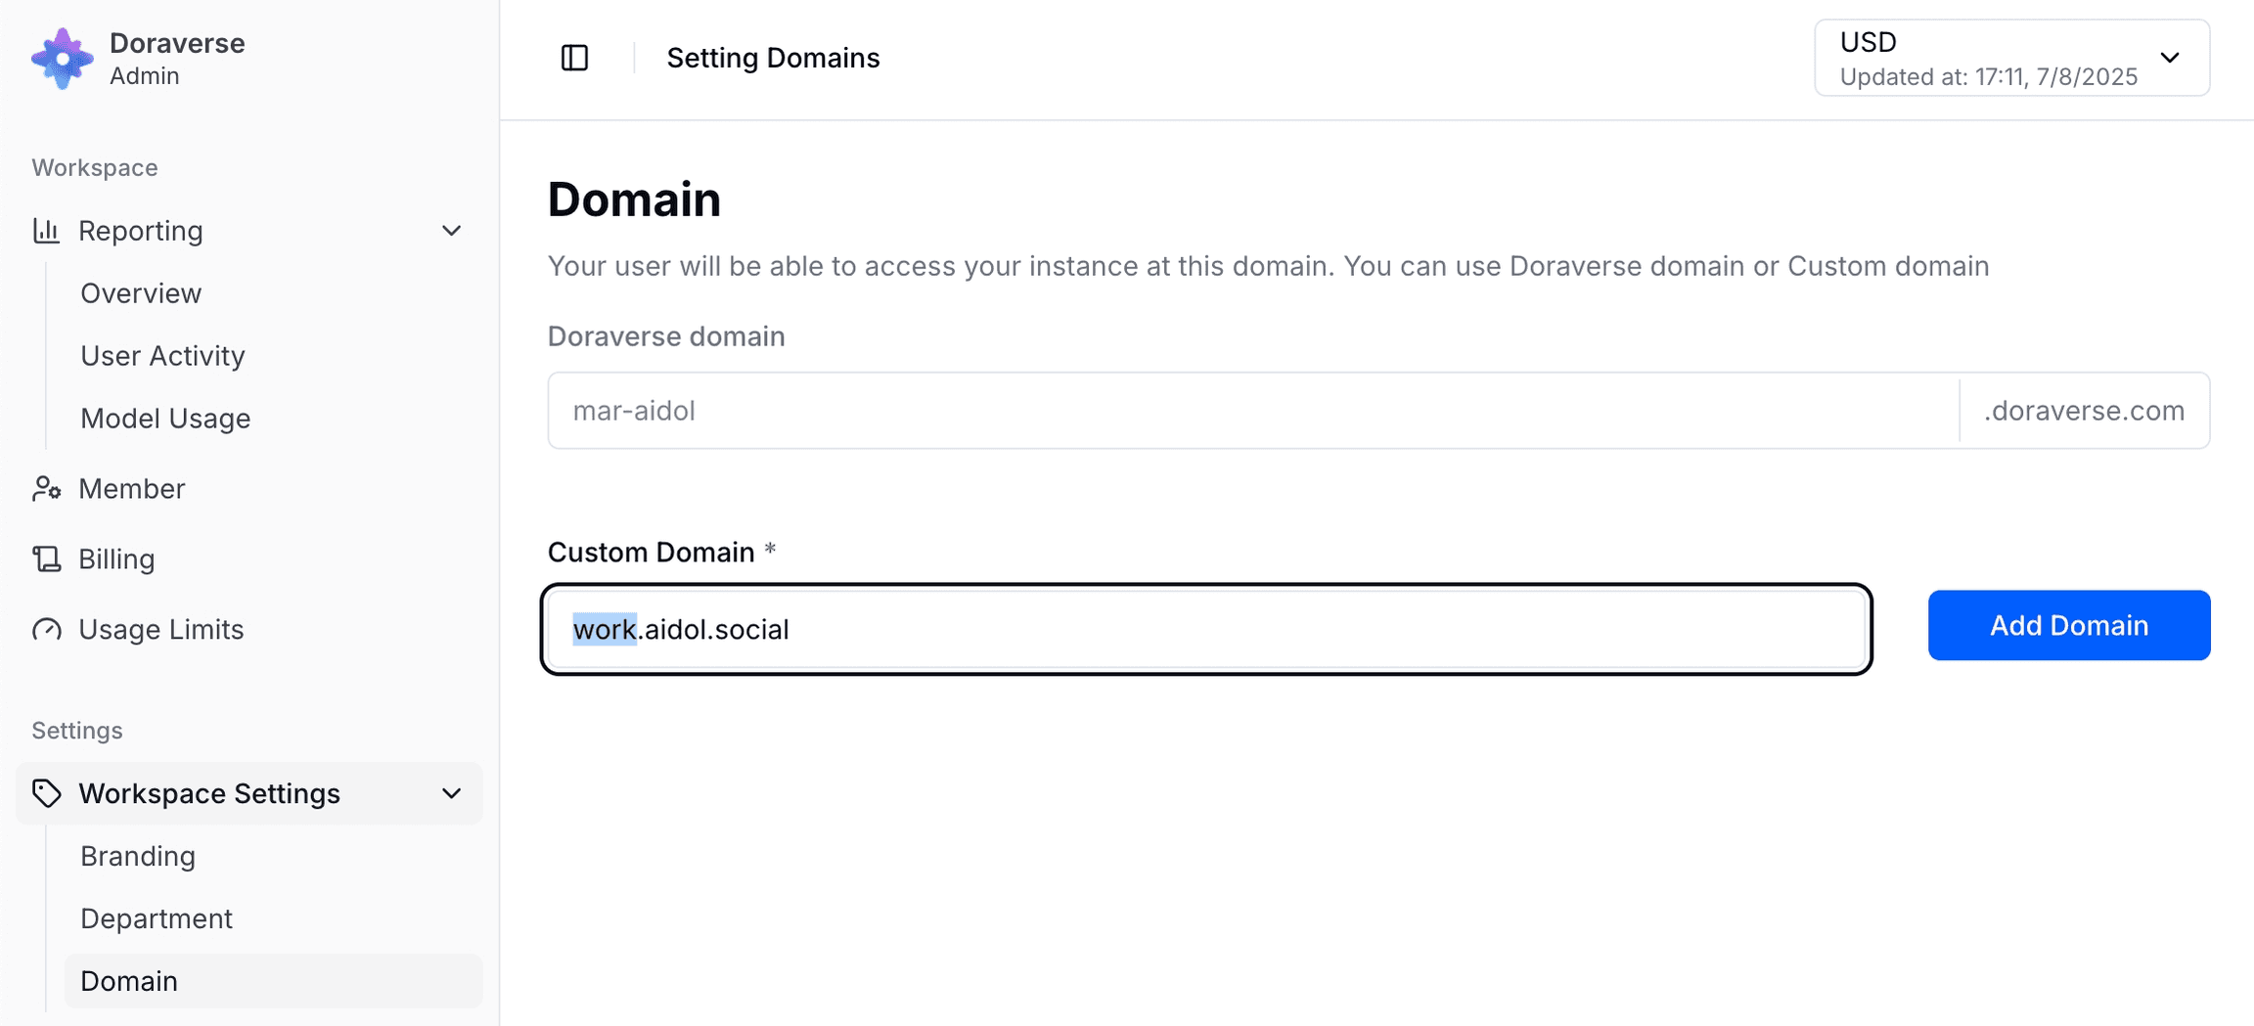Click the Member user-gear icon

pos(46,489)
